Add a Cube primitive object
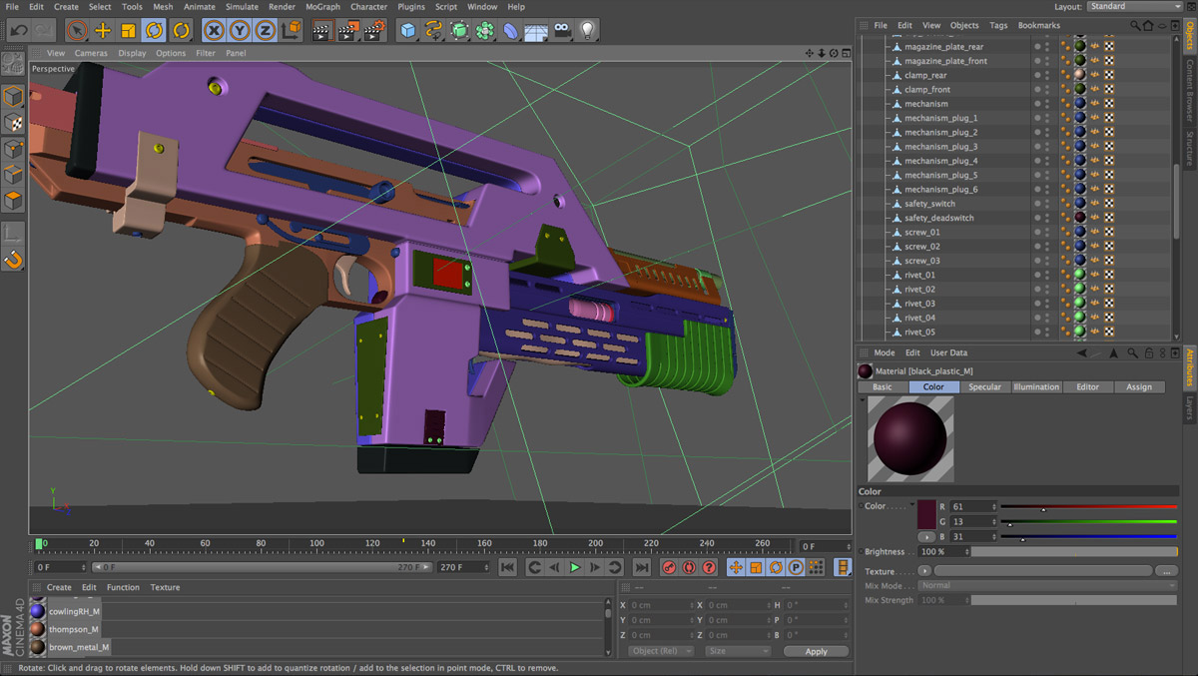This screenshot has height=676, width=1198. click(x=407, y=31)
